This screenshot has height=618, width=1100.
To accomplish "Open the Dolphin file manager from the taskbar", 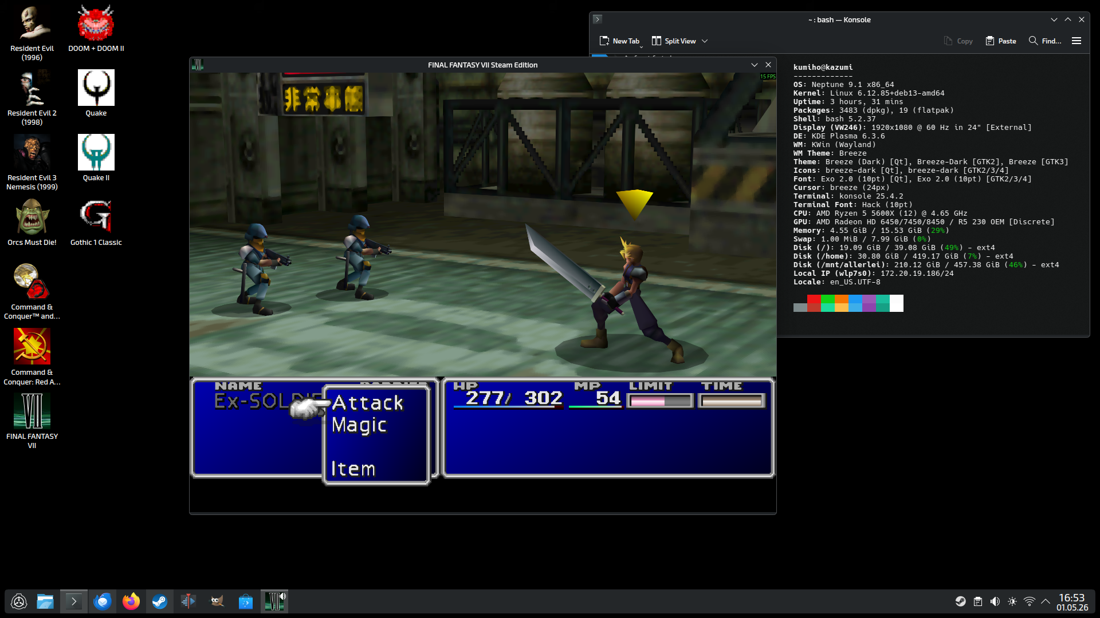I will click(x=45, y=601).
